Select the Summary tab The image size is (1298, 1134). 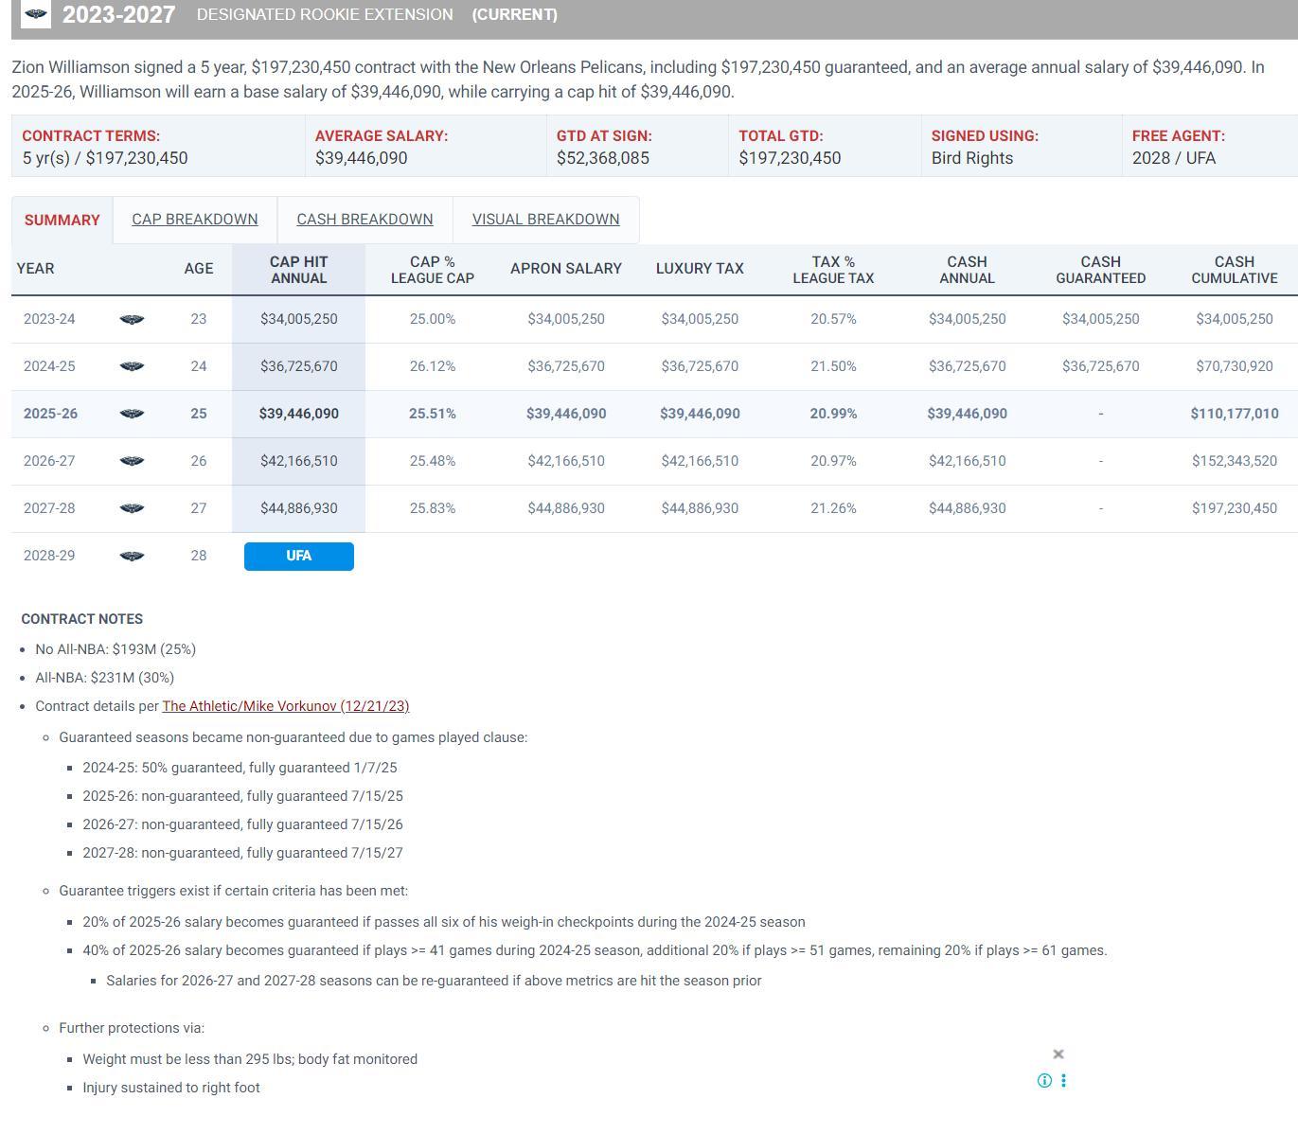62,221
